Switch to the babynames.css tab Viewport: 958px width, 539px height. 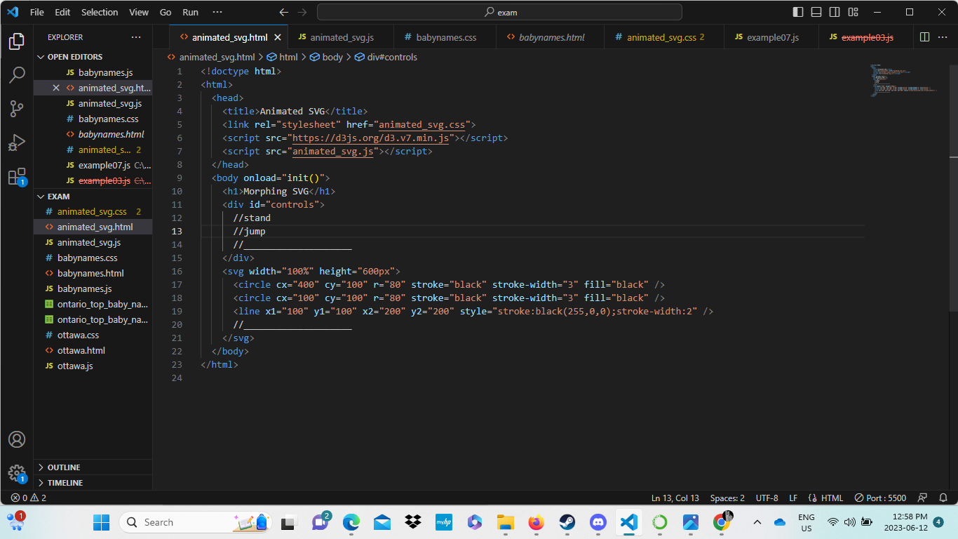point(445,37)
